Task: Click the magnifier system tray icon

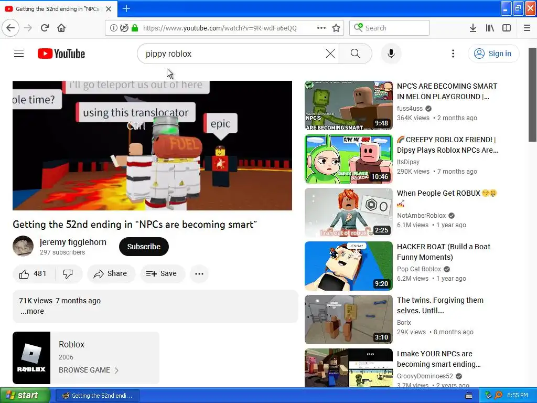Action: point(498,396)
